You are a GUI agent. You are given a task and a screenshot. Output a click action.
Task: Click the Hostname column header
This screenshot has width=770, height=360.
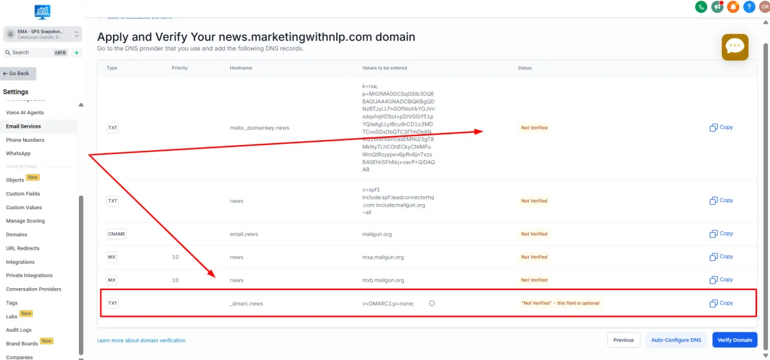pyautogui.click(x=241, y=67)
